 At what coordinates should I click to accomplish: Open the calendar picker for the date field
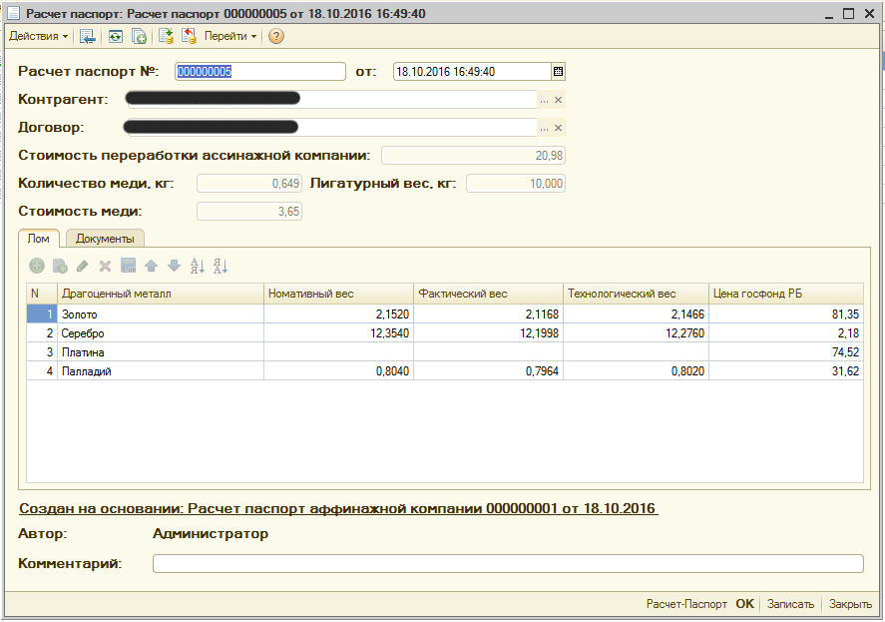click(558, 71)
